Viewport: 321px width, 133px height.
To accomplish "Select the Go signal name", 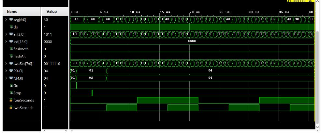I will pyautogui.click(x=16, y=86).
